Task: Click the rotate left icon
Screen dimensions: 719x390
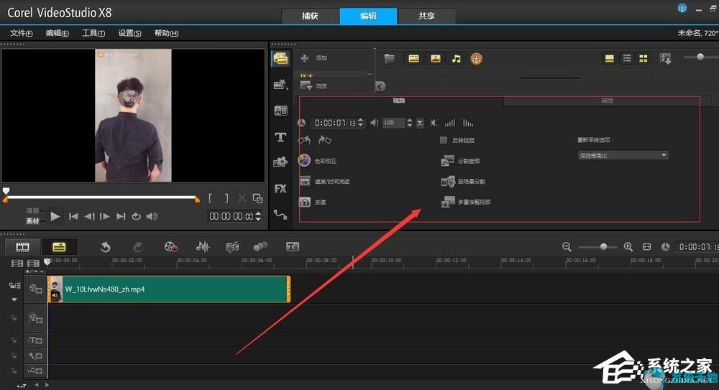Action: (304, 140)
